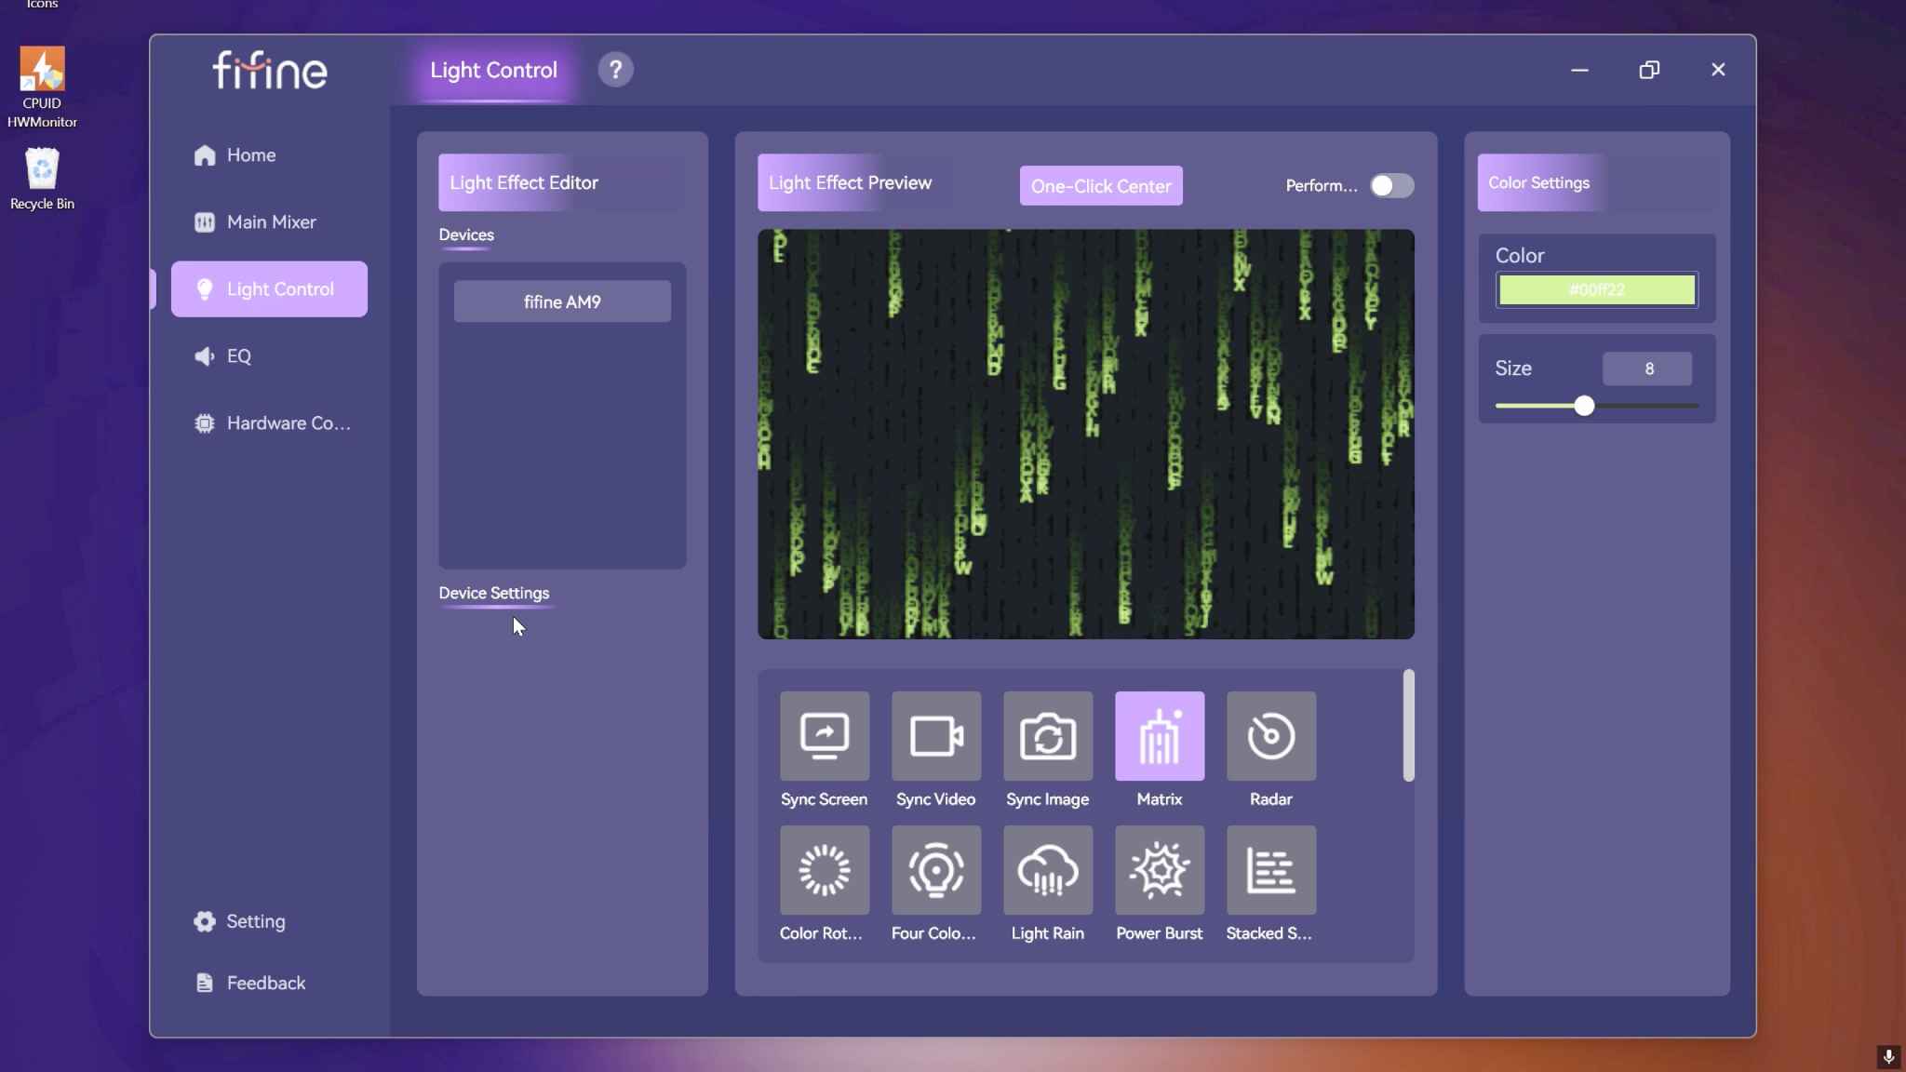Screen dimensions: 1906x1072
Task: Click the Size value field
Action: coord(1647,368)
